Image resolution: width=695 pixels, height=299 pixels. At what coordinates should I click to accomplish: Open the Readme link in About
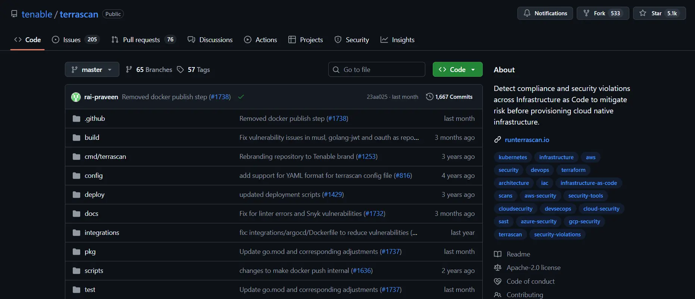518,254
